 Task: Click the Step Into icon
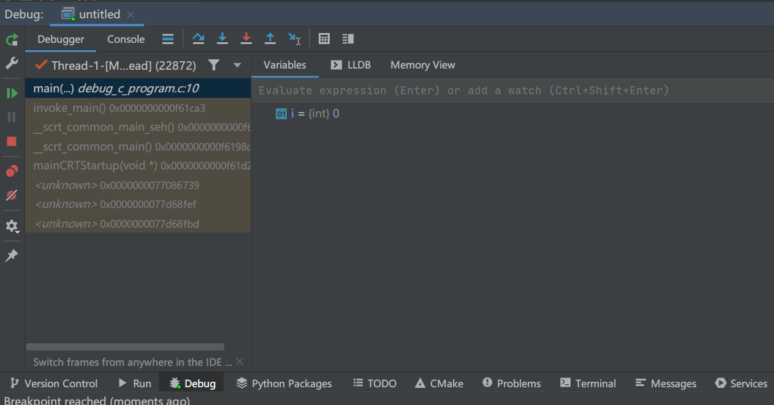pyautogui.click(x=222, y=39)
